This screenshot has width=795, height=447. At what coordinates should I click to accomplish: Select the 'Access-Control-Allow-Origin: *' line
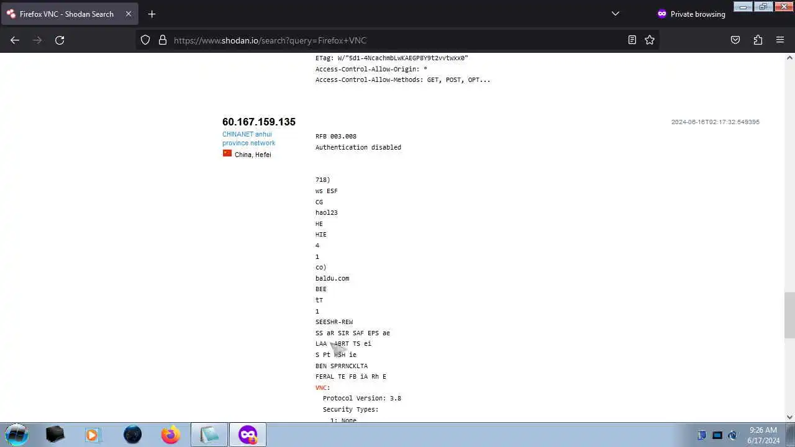coord(371,69)
